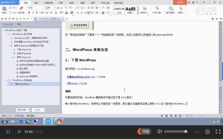Toggle subscript X₂ formatting
Viewport: 223px width, 139px height.
coord(51,13)
